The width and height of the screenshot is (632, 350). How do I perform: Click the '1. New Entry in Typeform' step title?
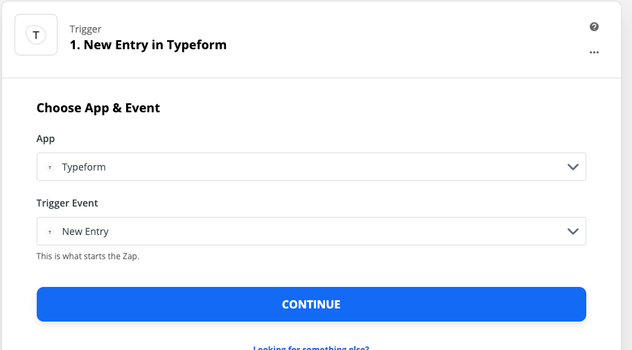(148, 45)
